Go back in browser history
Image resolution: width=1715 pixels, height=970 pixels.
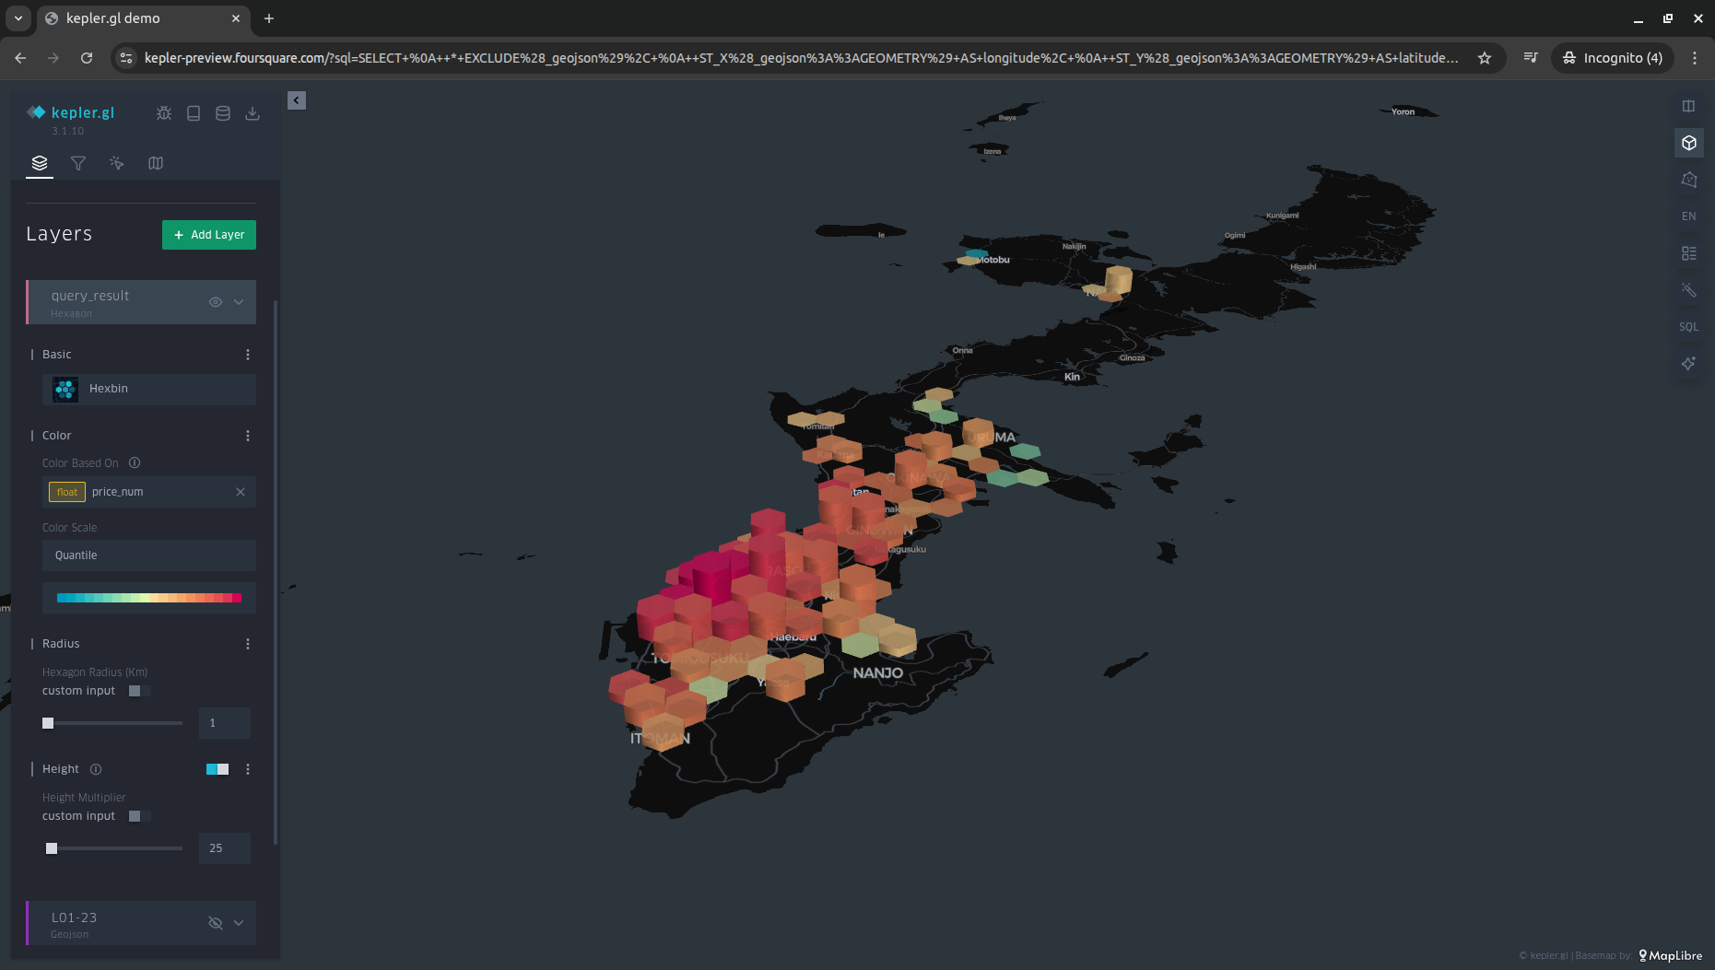tap(20, 58)
